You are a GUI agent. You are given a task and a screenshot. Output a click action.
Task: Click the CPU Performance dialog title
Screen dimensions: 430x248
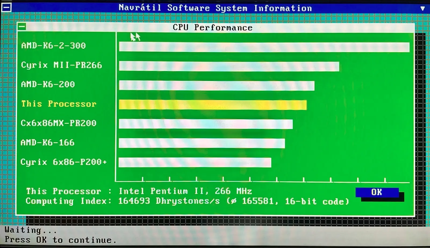pos(213,27)
